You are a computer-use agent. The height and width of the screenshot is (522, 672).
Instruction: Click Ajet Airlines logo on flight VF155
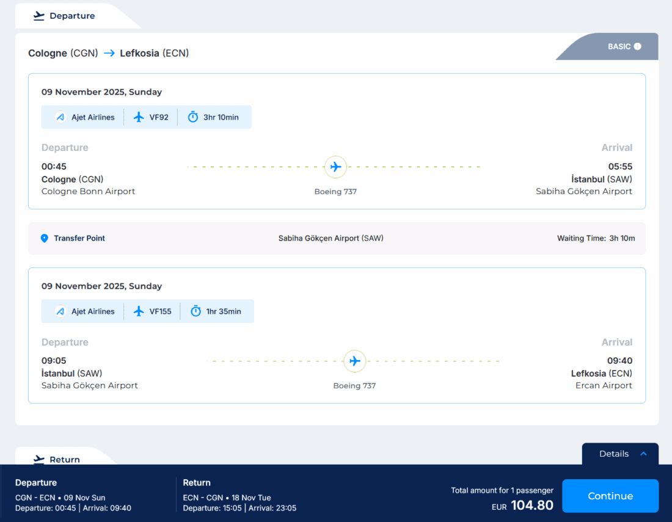pyautogui.click(x=60, y=311)
